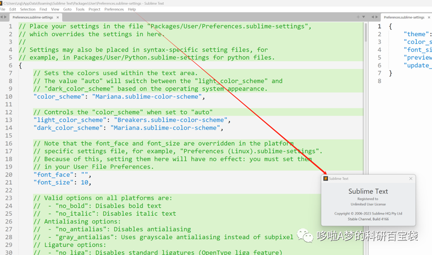Click "dark_color_scheme" key on line 14
432x255 pixels.
(68, 128)
